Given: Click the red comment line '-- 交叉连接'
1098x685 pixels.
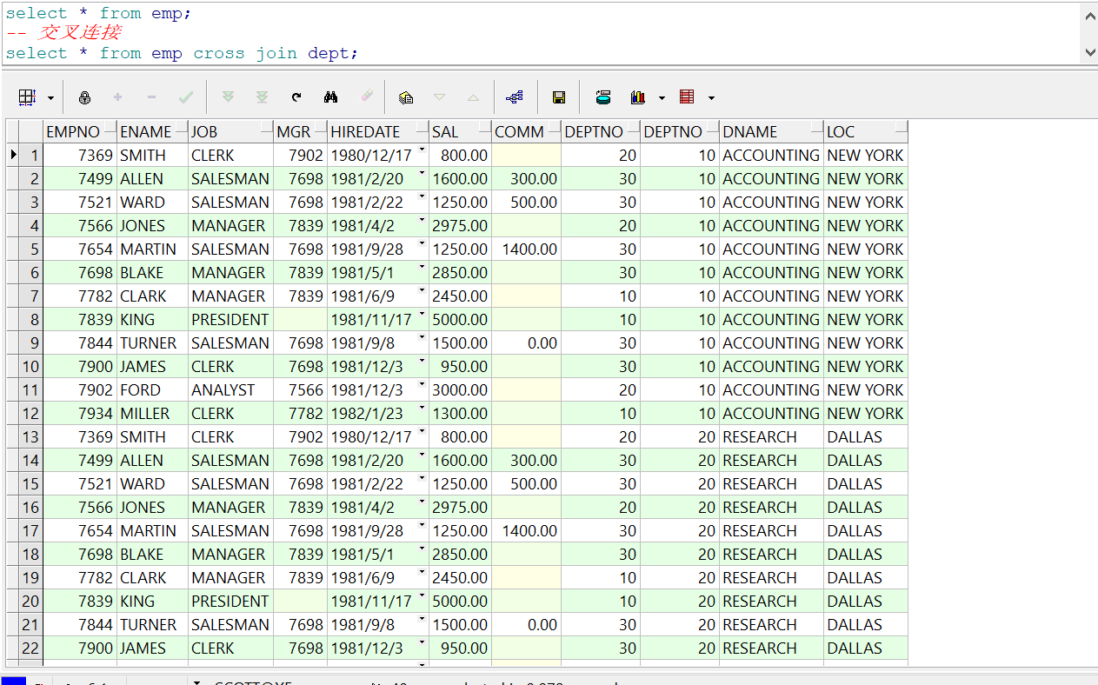Looking at the screenshot, I should click(63, 33).
